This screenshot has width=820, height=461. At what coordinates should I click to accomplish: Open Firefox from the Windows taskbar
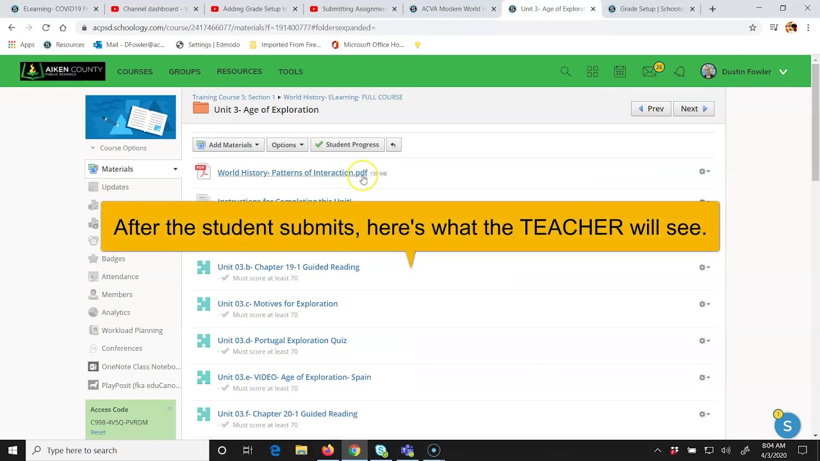pyautogui.click(x=327, y=450)
